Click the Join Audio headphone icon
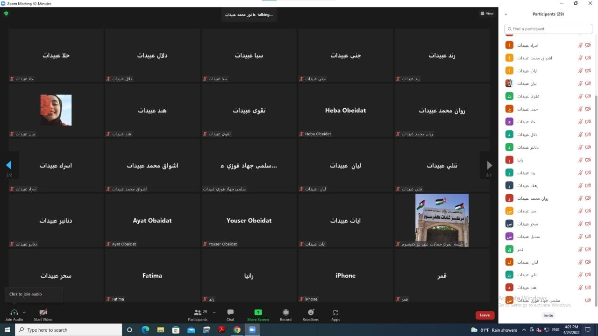The image size is (598, 336). [x=14, y=312]
